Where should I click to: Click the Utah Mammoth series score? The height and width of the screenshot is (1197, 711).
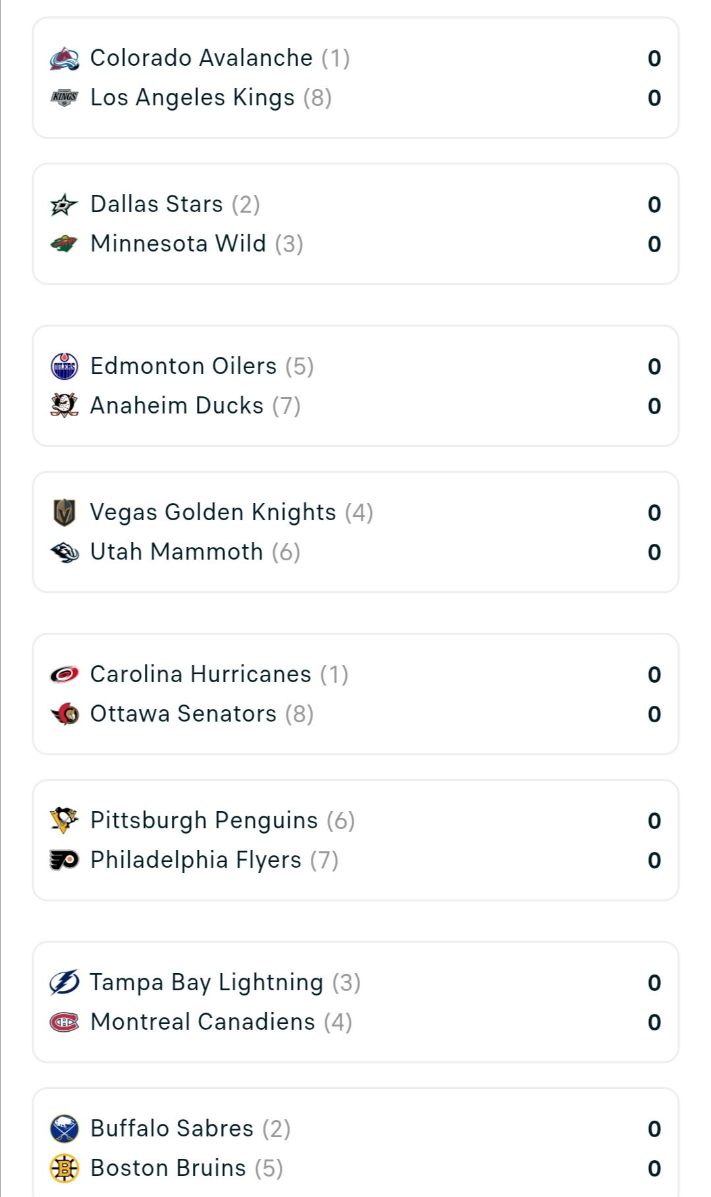[654, 552]
